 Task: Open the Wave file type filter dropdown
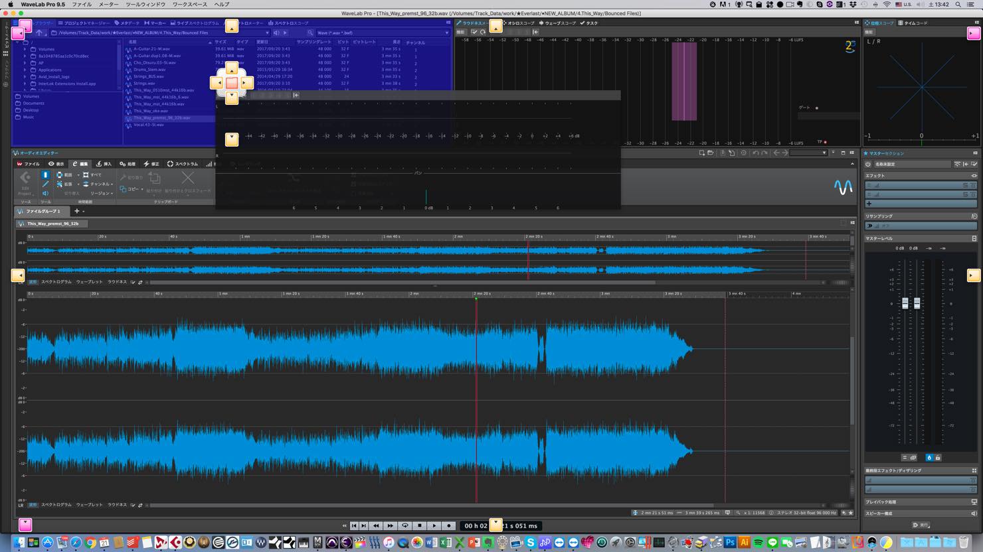(383, 33)
